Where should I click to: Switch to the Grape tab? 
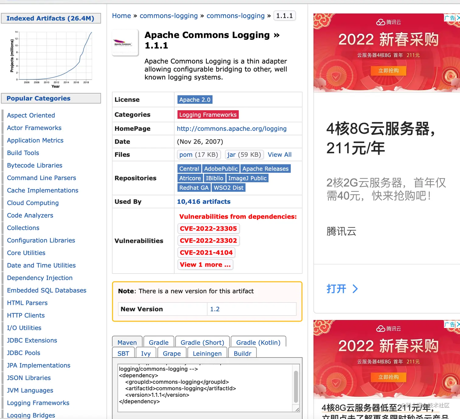pos(172,353)
